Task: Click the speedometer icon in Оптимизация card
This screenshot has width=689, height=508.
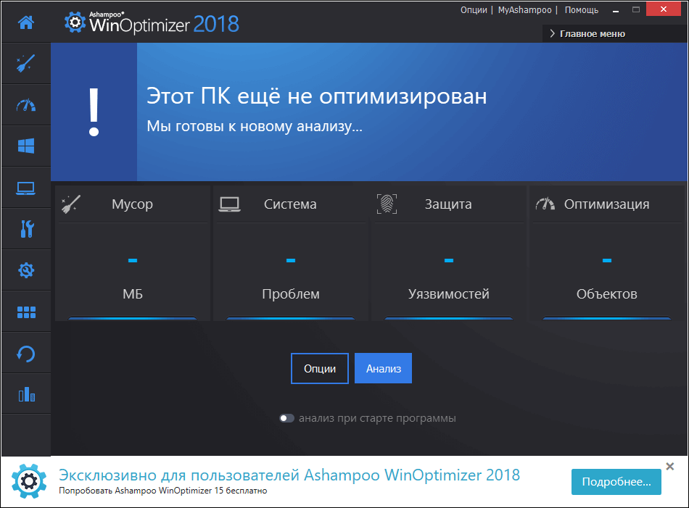Action: (x=545, y=204)
